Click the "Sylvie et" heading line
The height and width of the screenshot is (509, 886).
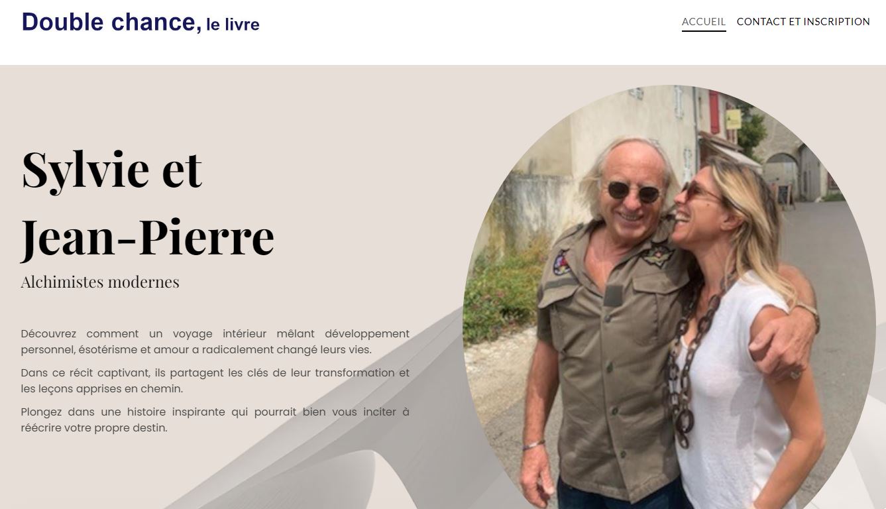point(112,168)
